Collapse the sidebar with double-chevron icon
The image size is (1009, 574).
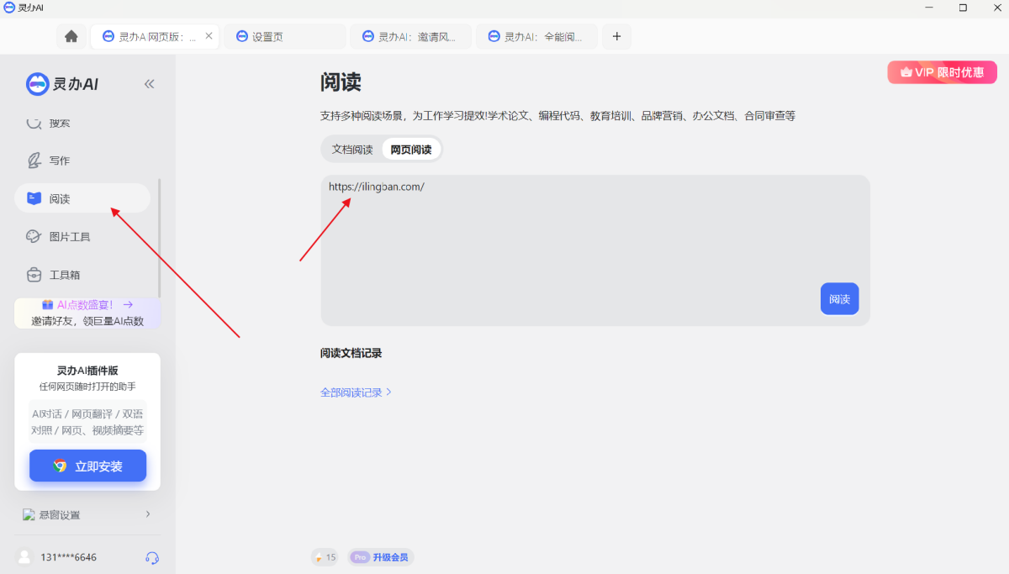click(x=150, y=84)
